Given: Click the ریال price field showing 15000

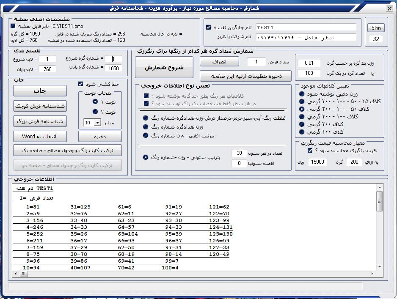Looking at the screenshot, I should [x=317, y=162].
